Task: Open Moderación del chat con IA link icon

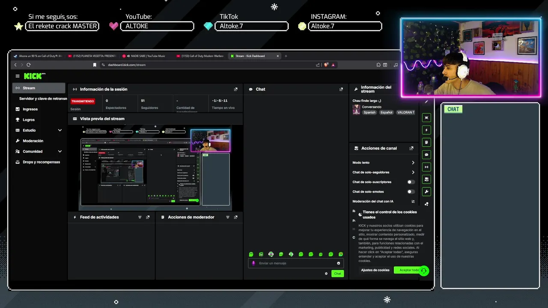Action: tap(413, 201)
